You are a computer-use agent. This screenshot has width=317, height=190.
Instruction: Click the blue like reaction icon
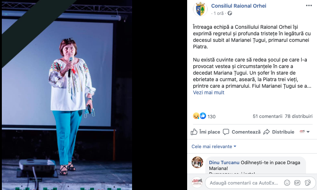click(203, 116)
